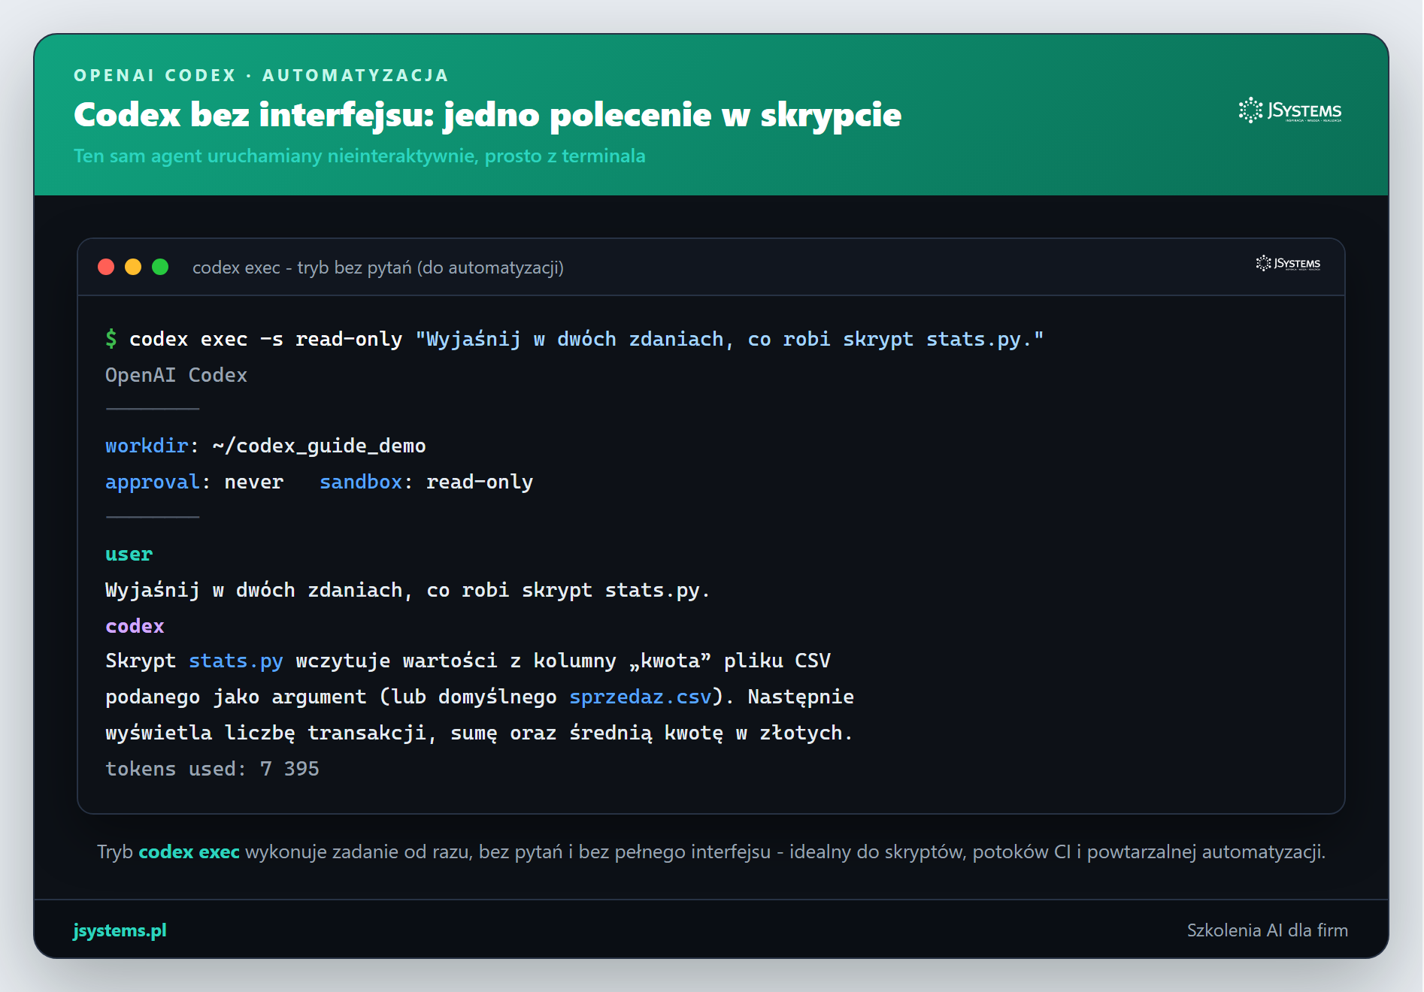
Task: Click the green maximize dot of terminal
Action: coord(160,267)
